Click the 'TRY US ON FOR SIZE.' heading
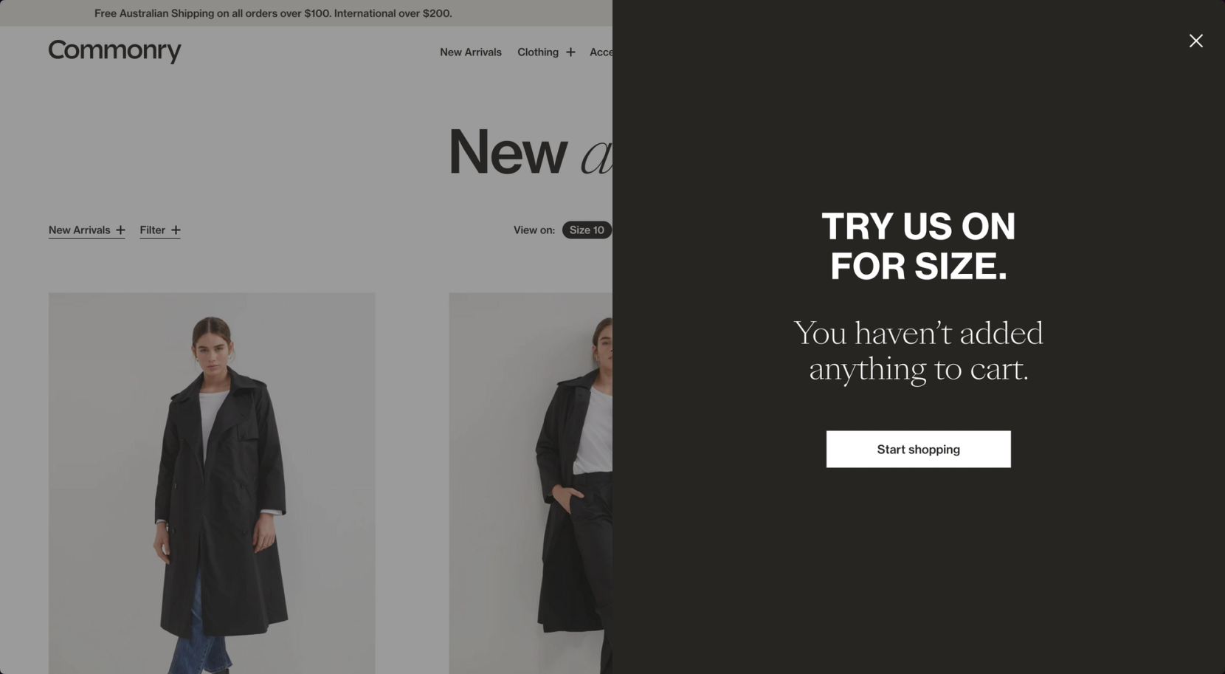 tap(918, 246)
